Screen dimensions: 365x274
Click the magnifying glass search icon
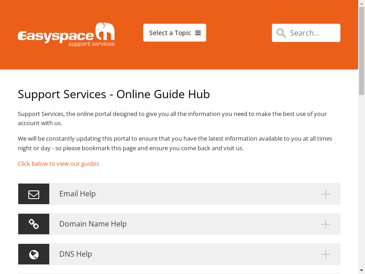coord(282,33)
